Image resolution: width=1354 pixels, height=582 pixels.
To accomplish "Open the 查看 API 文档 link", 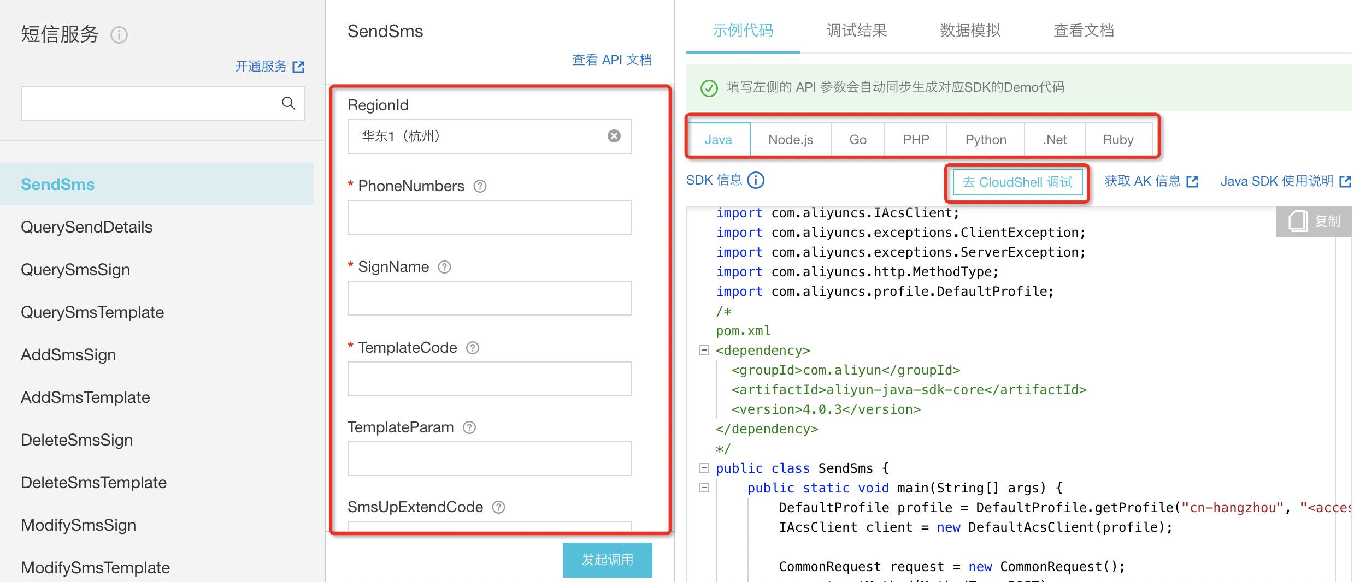I will (x=612, y=60).
